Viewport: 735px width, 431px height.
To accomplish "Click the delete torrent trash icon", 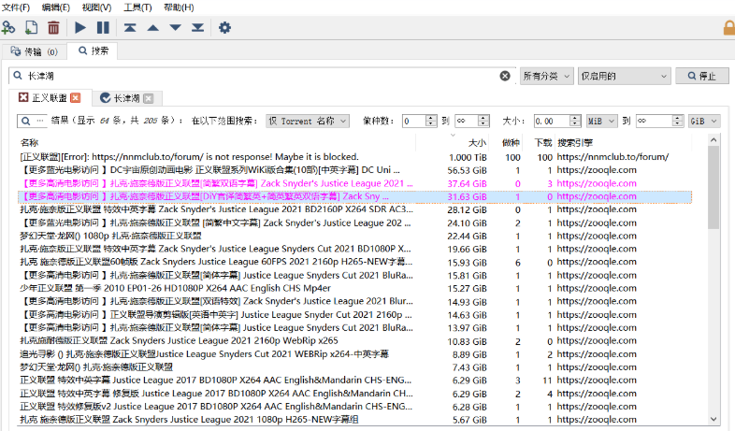I will coord(53,28).
